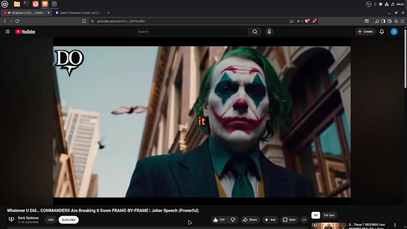This screenshot has height=229, width=407.
Task: Close the Whatever U Did tab
Action: [x=49, y=13]
